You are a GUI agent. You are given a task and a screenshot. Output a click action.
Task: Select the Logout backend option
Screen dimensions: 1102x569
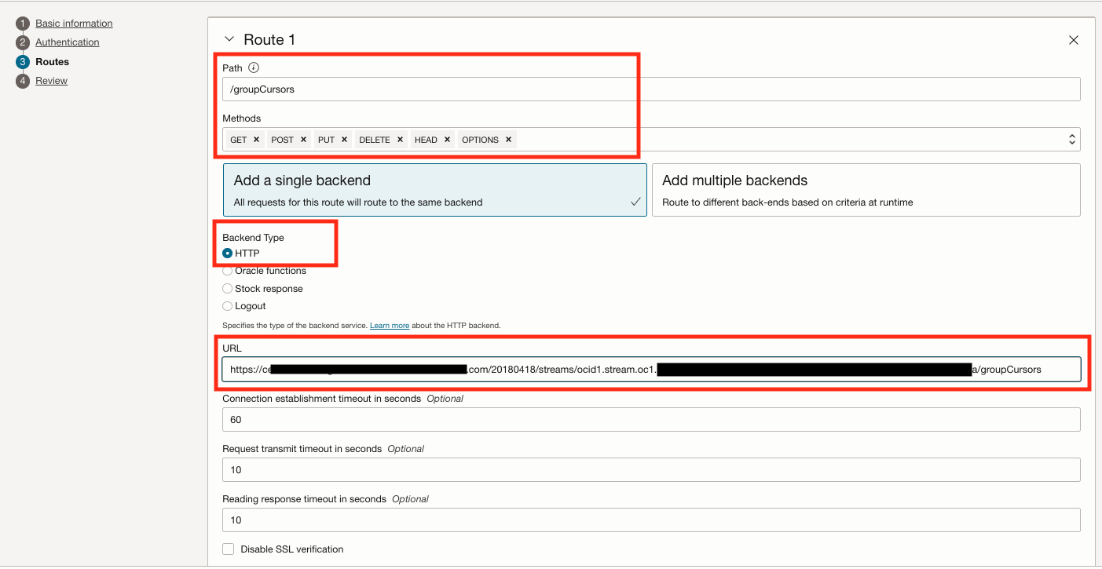tap(227, 305)
